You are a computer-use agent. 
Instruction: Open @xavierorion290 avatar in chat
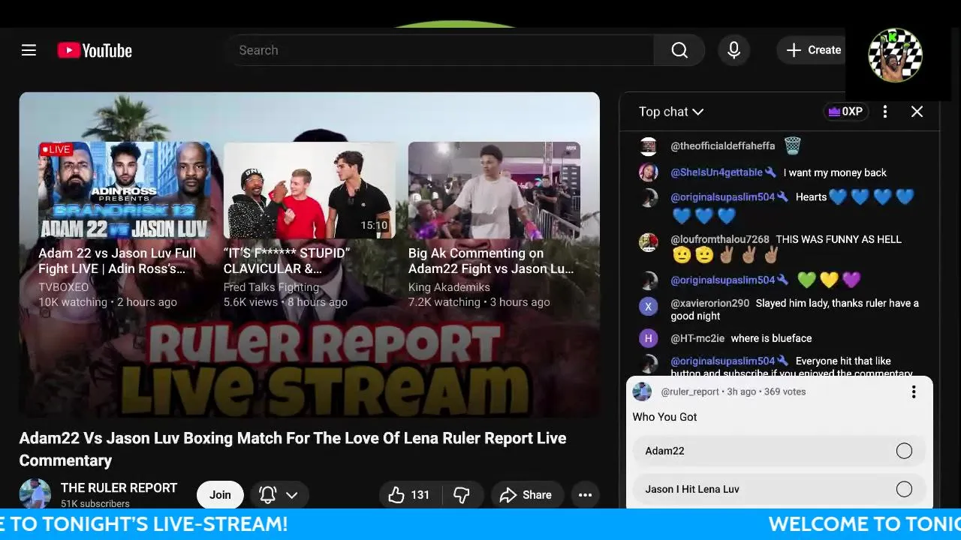pyautogui.click(x=648, y=305)
